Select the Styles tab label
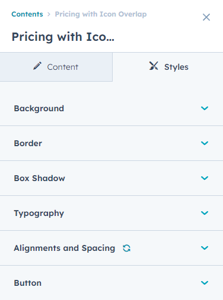This screenshot has height=300, width=223. 176,67
